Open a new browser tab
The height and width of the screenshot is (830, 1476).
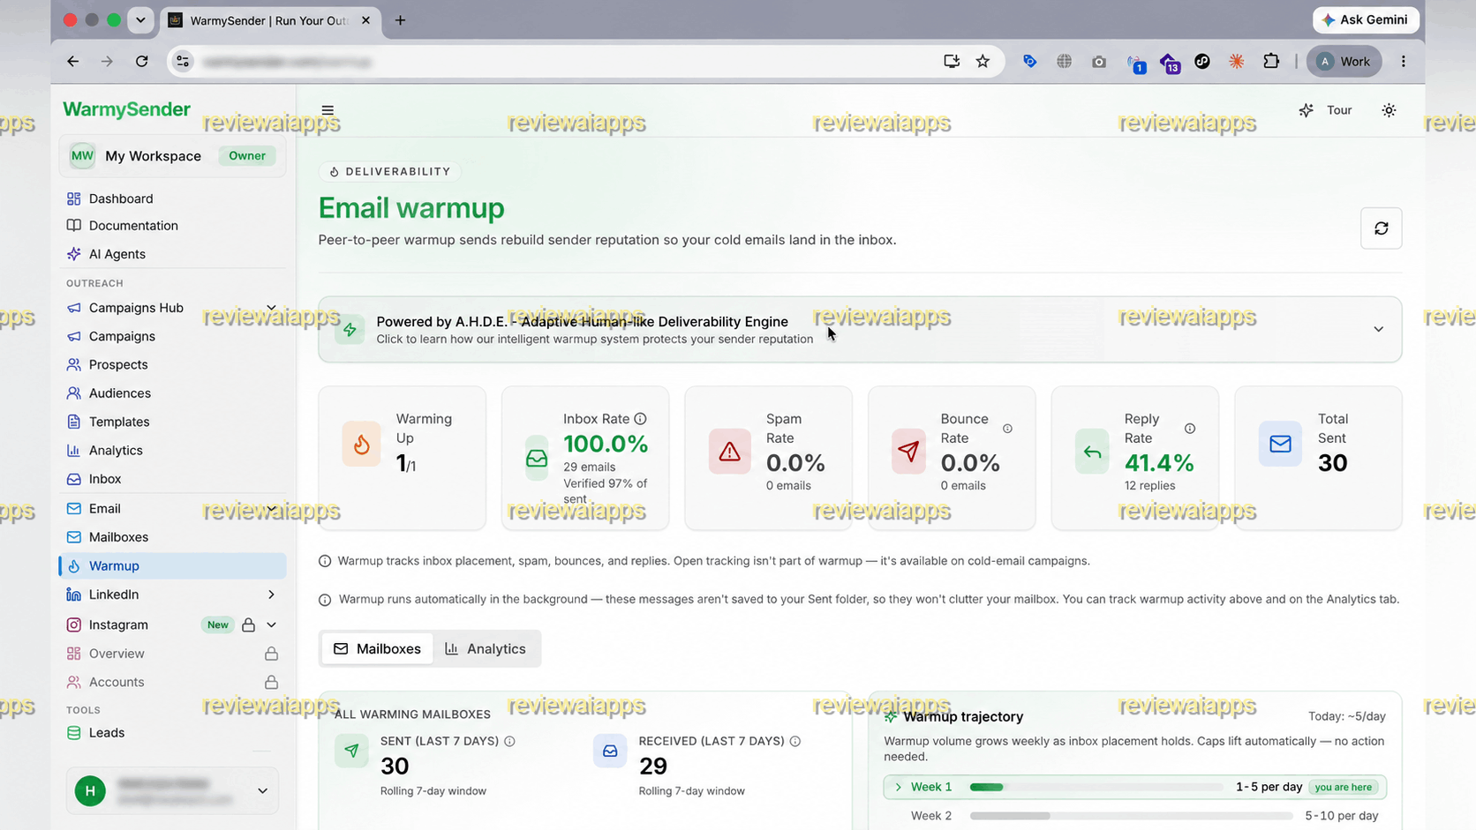click(x=400, y=20)
